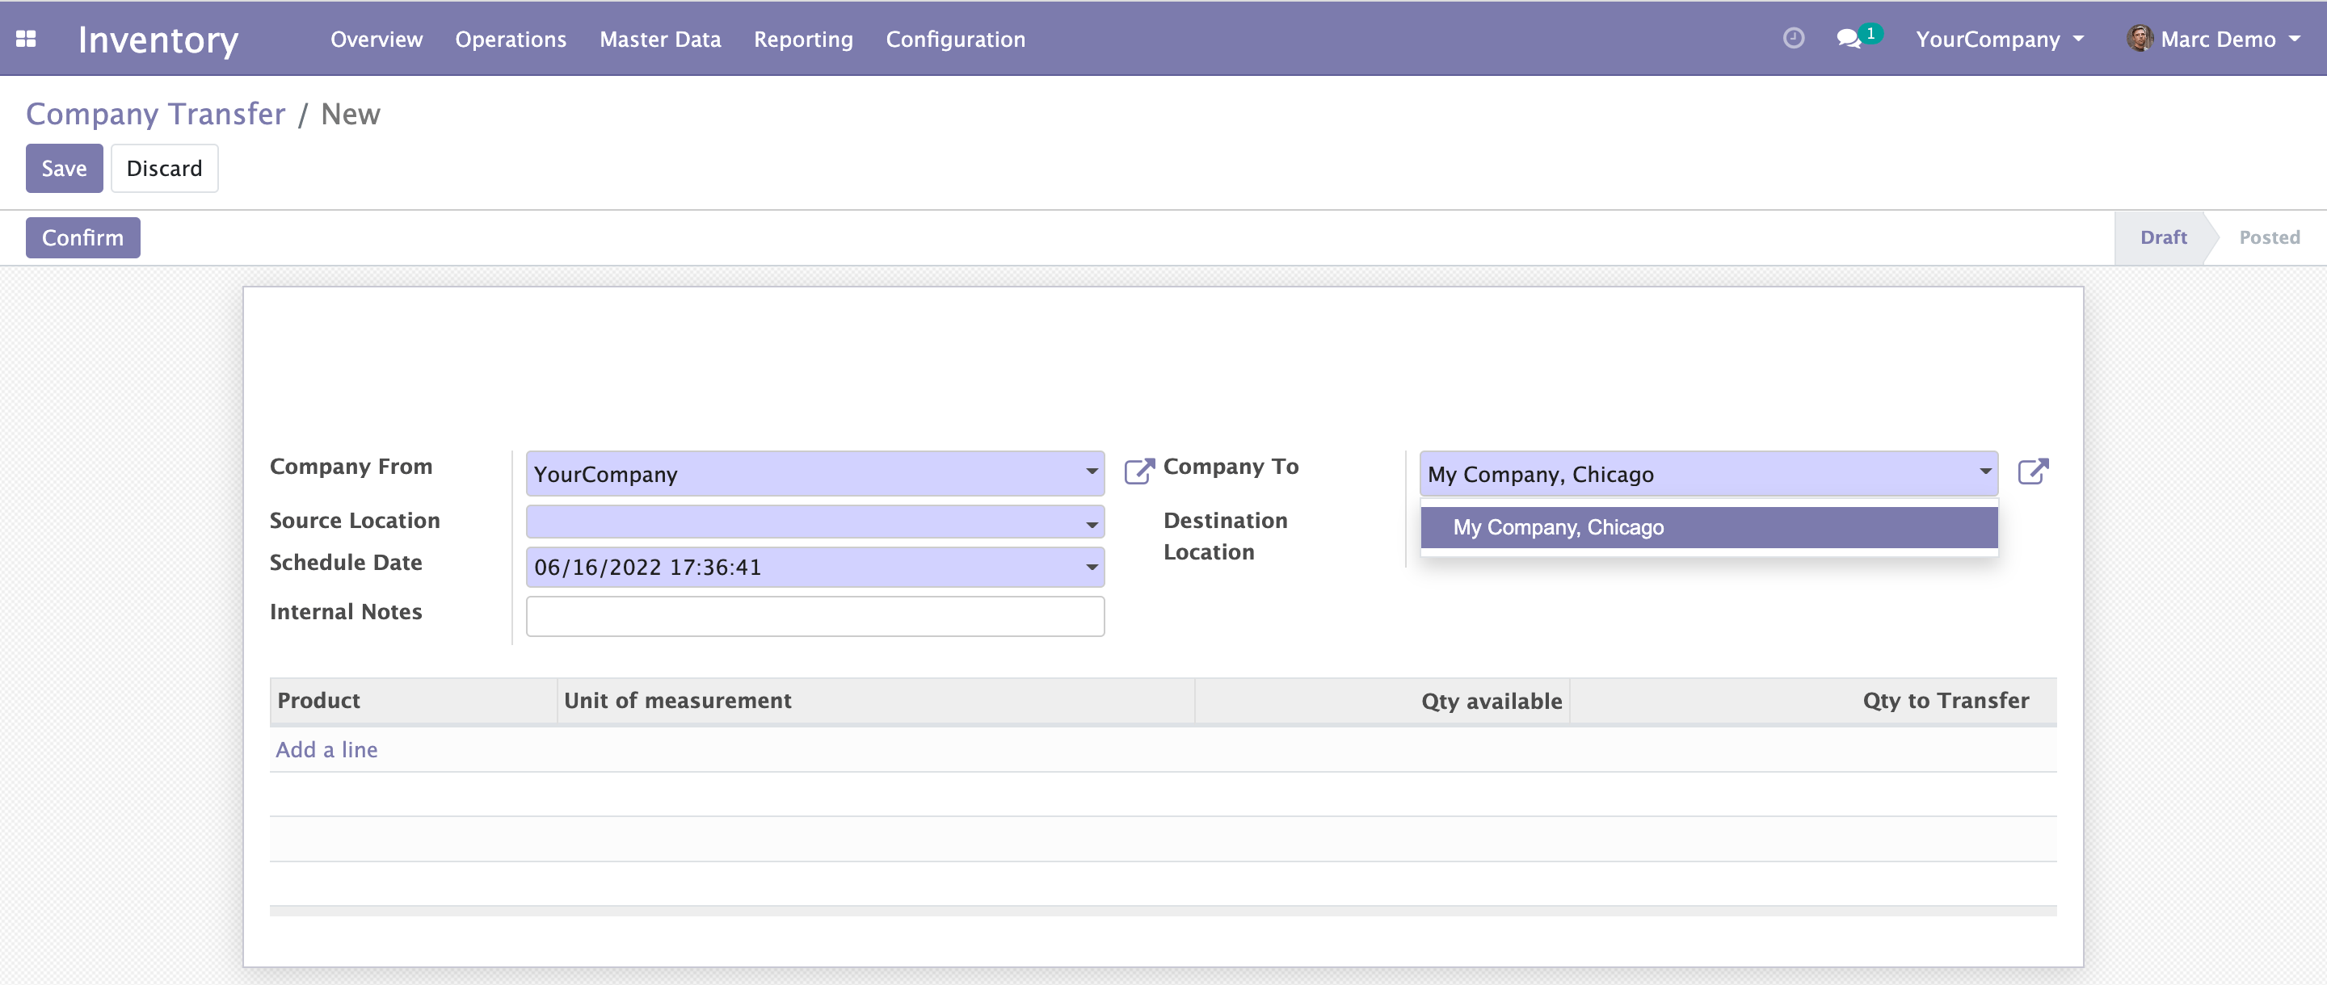Open the conversations chat icon
Viewport: 2327px width, 985px height.
[1849, 39]
